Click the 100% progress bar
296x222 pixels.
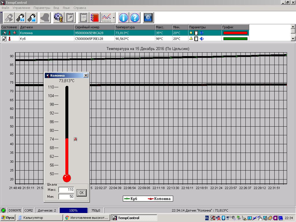(x=73, y=210)
